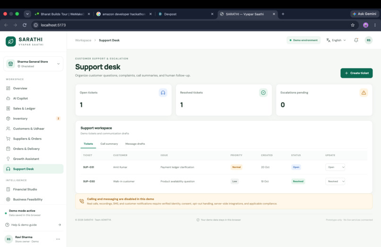Click customer name Amit Kumar
The width and height of the screenshot is (381, 247).
[120, 167]
